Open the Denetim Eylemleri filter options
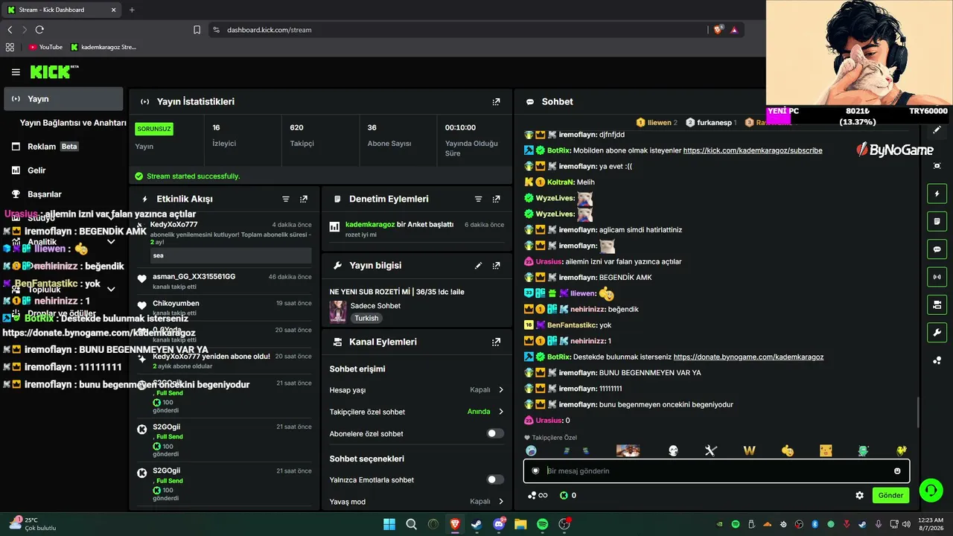This screenshot has width=953, height=536. coord(479,200)
